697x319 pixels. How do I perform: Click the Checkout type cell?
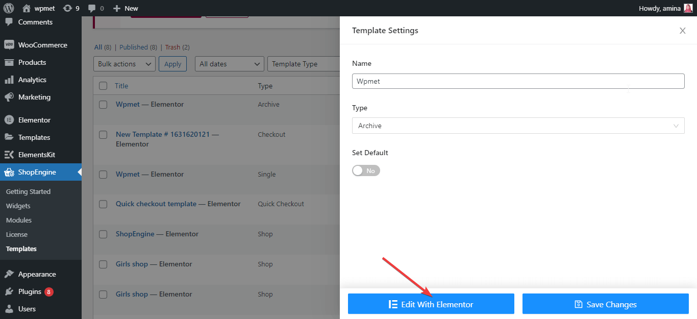click(272, 134)
